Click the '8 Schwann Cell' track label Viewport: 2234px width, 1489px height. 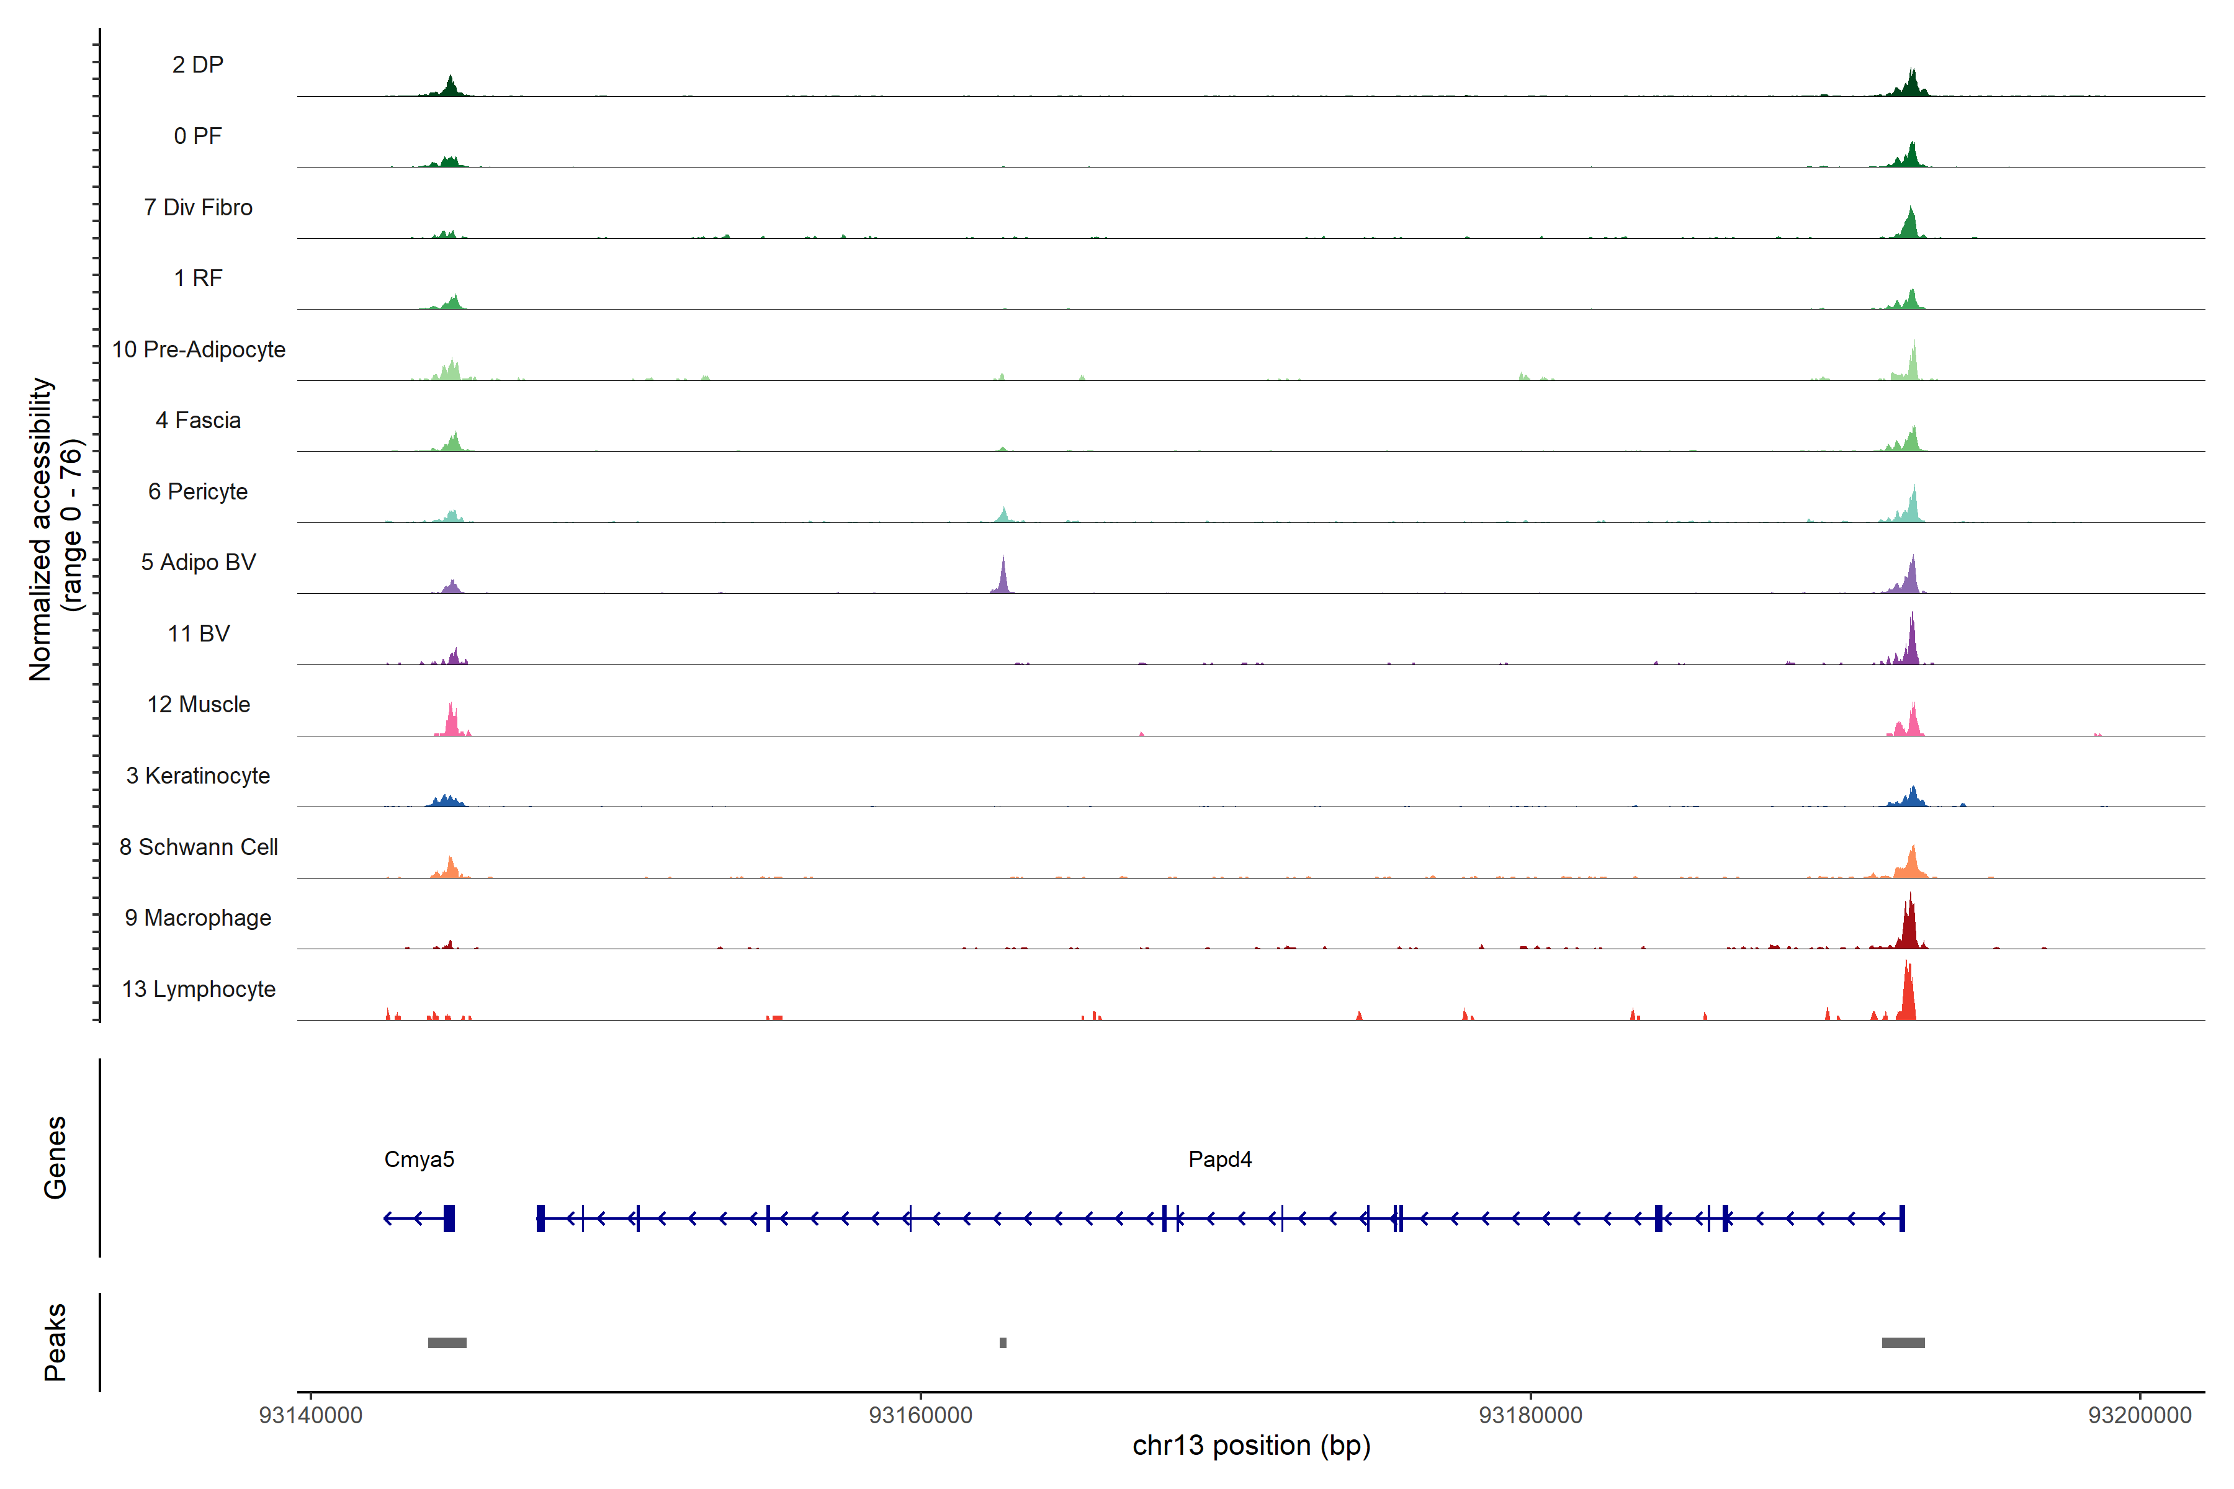pyautogui.click(x=199, y=847)
